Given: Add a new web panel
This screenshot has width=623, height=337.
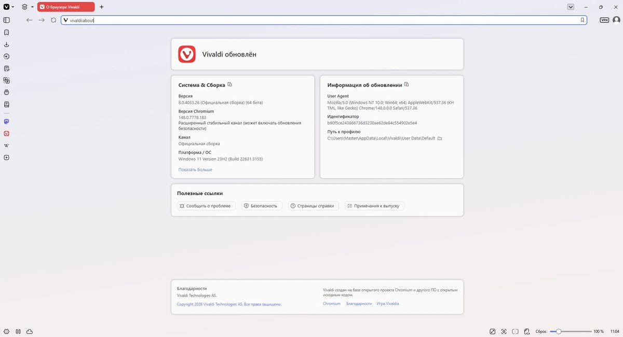Looking at the screenshot, I should click(7, 158).
